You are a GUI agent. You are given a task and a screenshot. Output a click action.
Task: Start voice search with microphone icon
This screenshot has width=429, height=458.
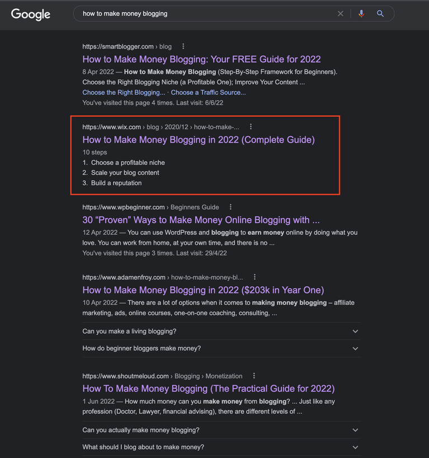click(361, 13)
